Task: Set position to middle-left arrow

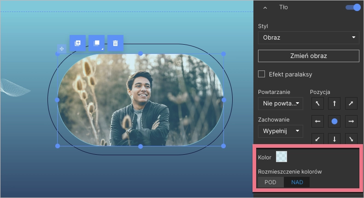Action: point(317,121)
